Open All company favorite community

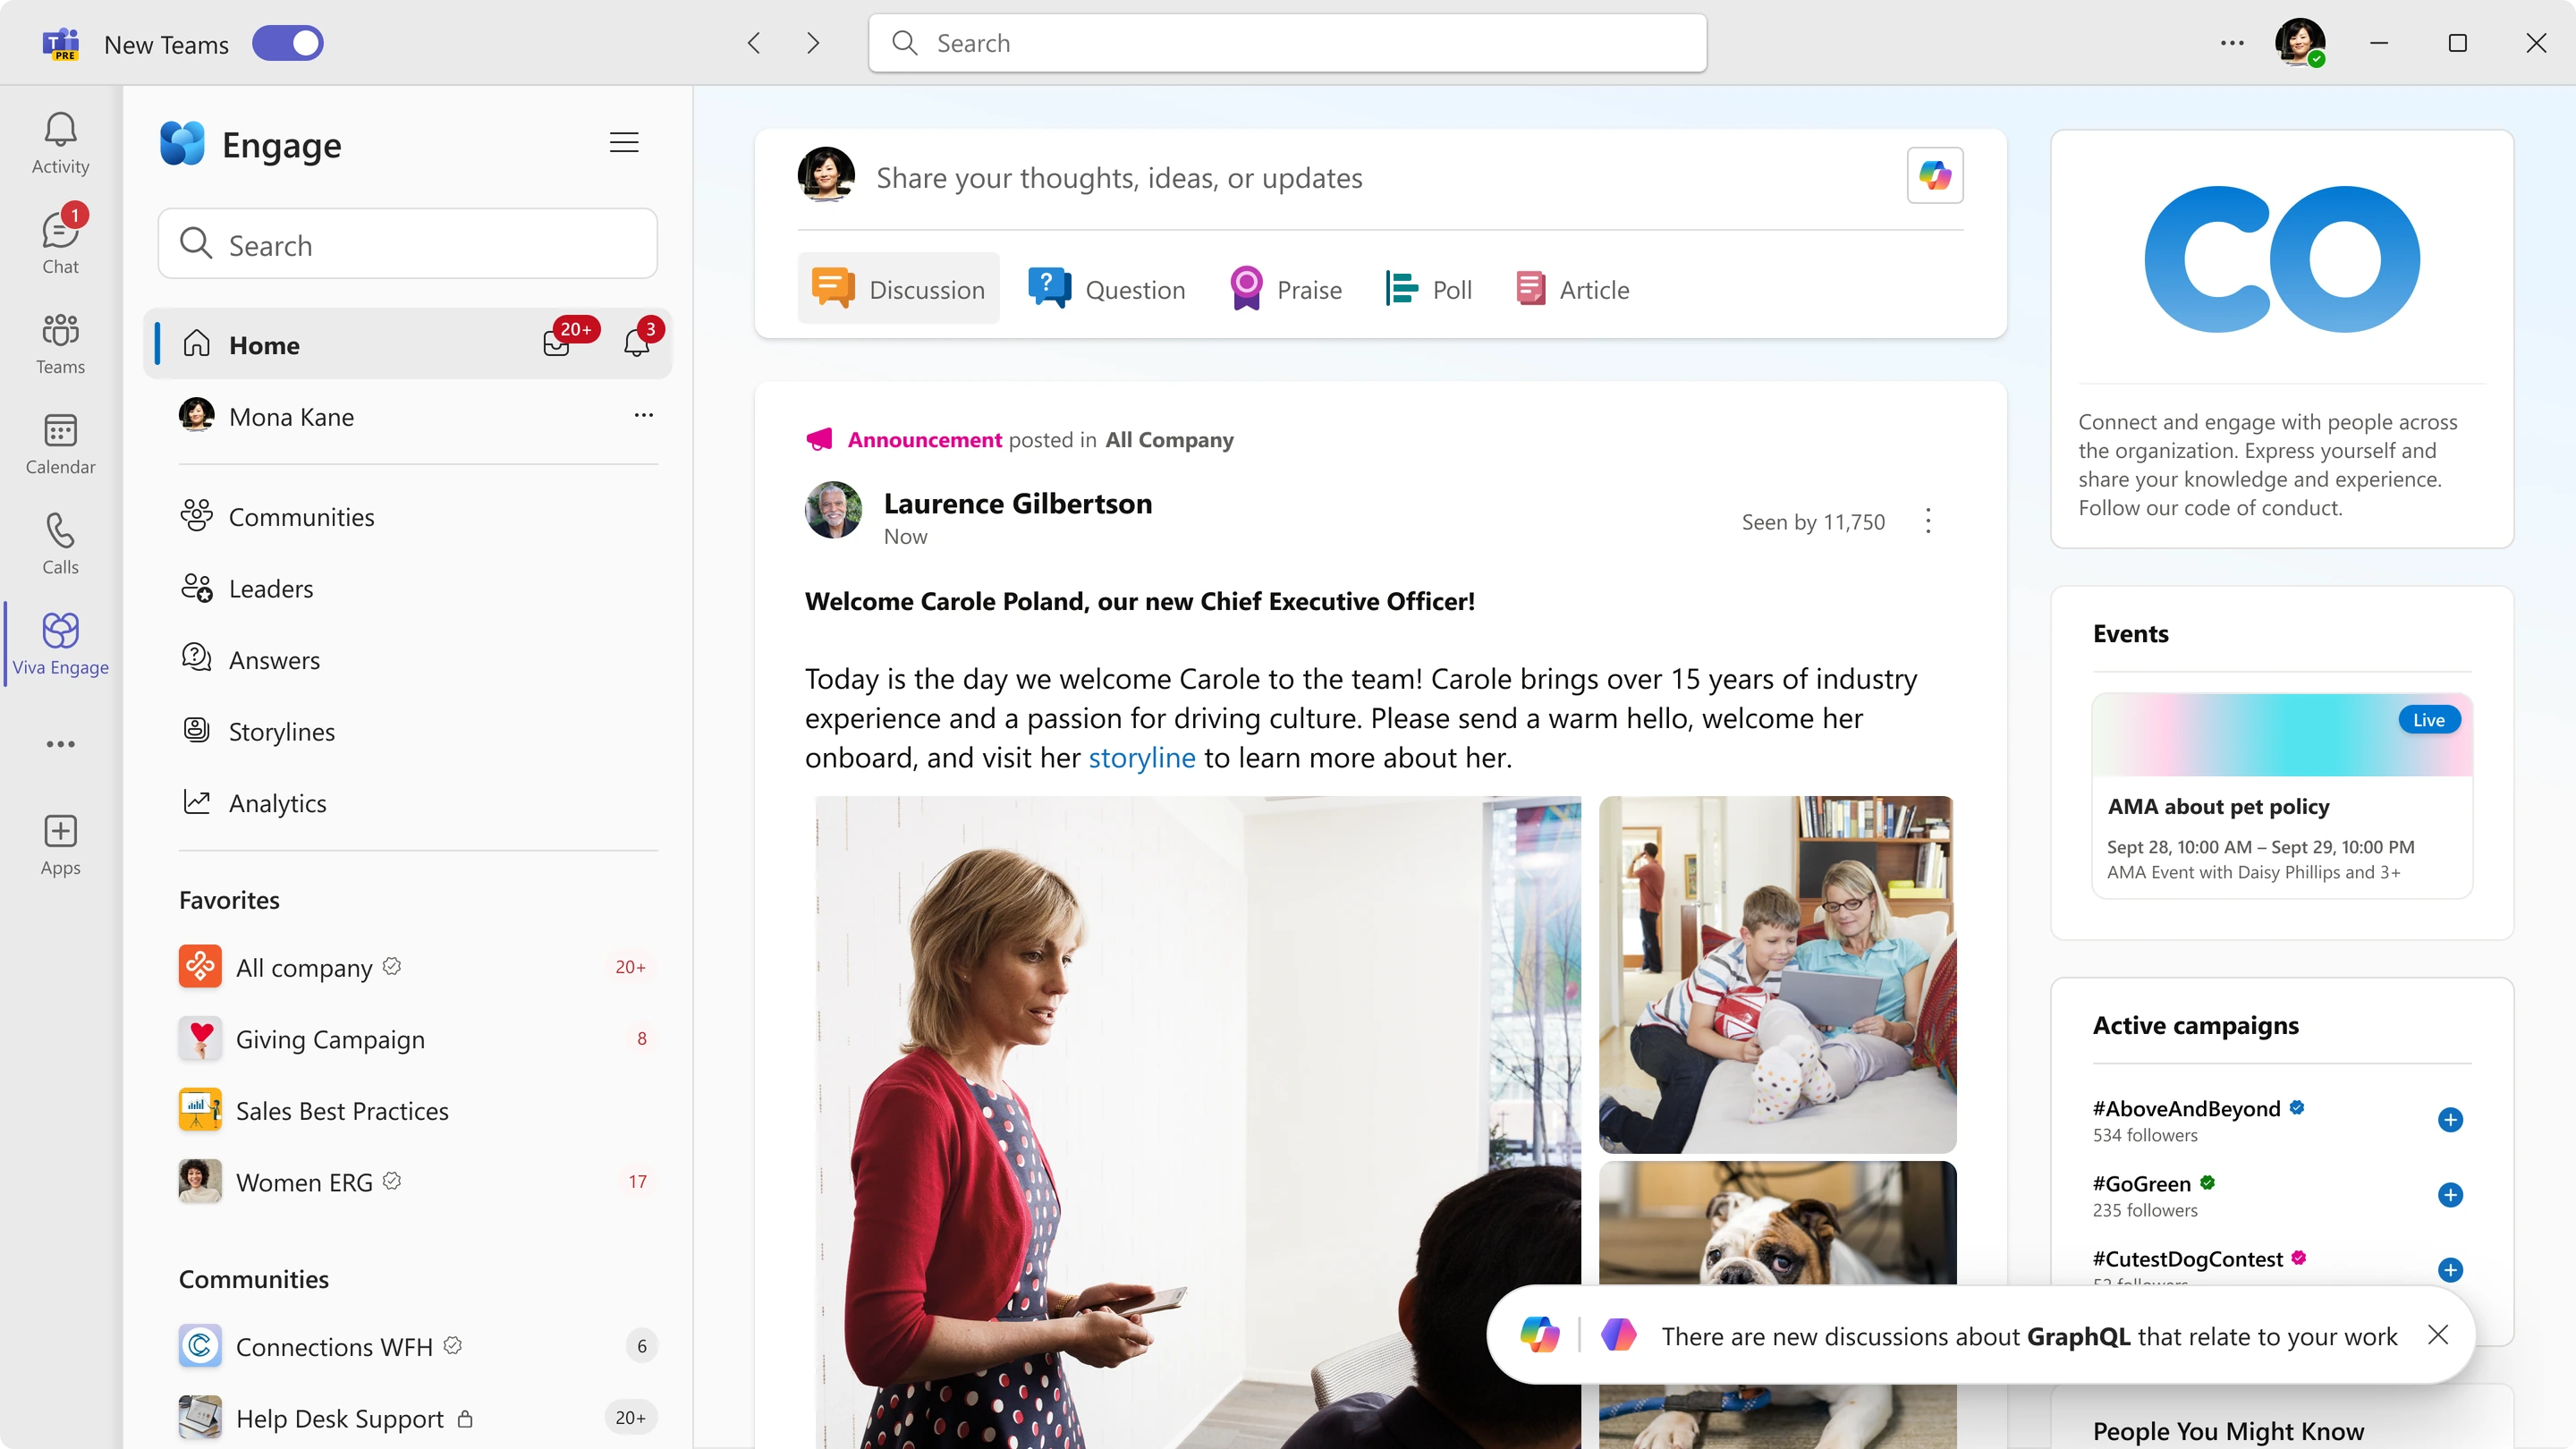416,967
